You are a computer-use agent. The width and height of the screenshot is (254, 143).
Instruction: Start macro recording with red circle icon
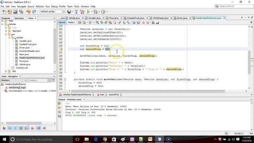point(143,23)
